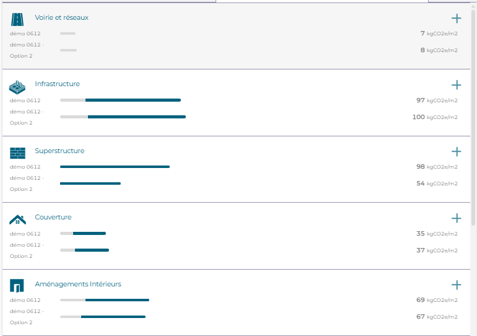Screen dimensions: 477x336
Task: Expand Superstructure details via plus sign
Action: click(456, 151)
